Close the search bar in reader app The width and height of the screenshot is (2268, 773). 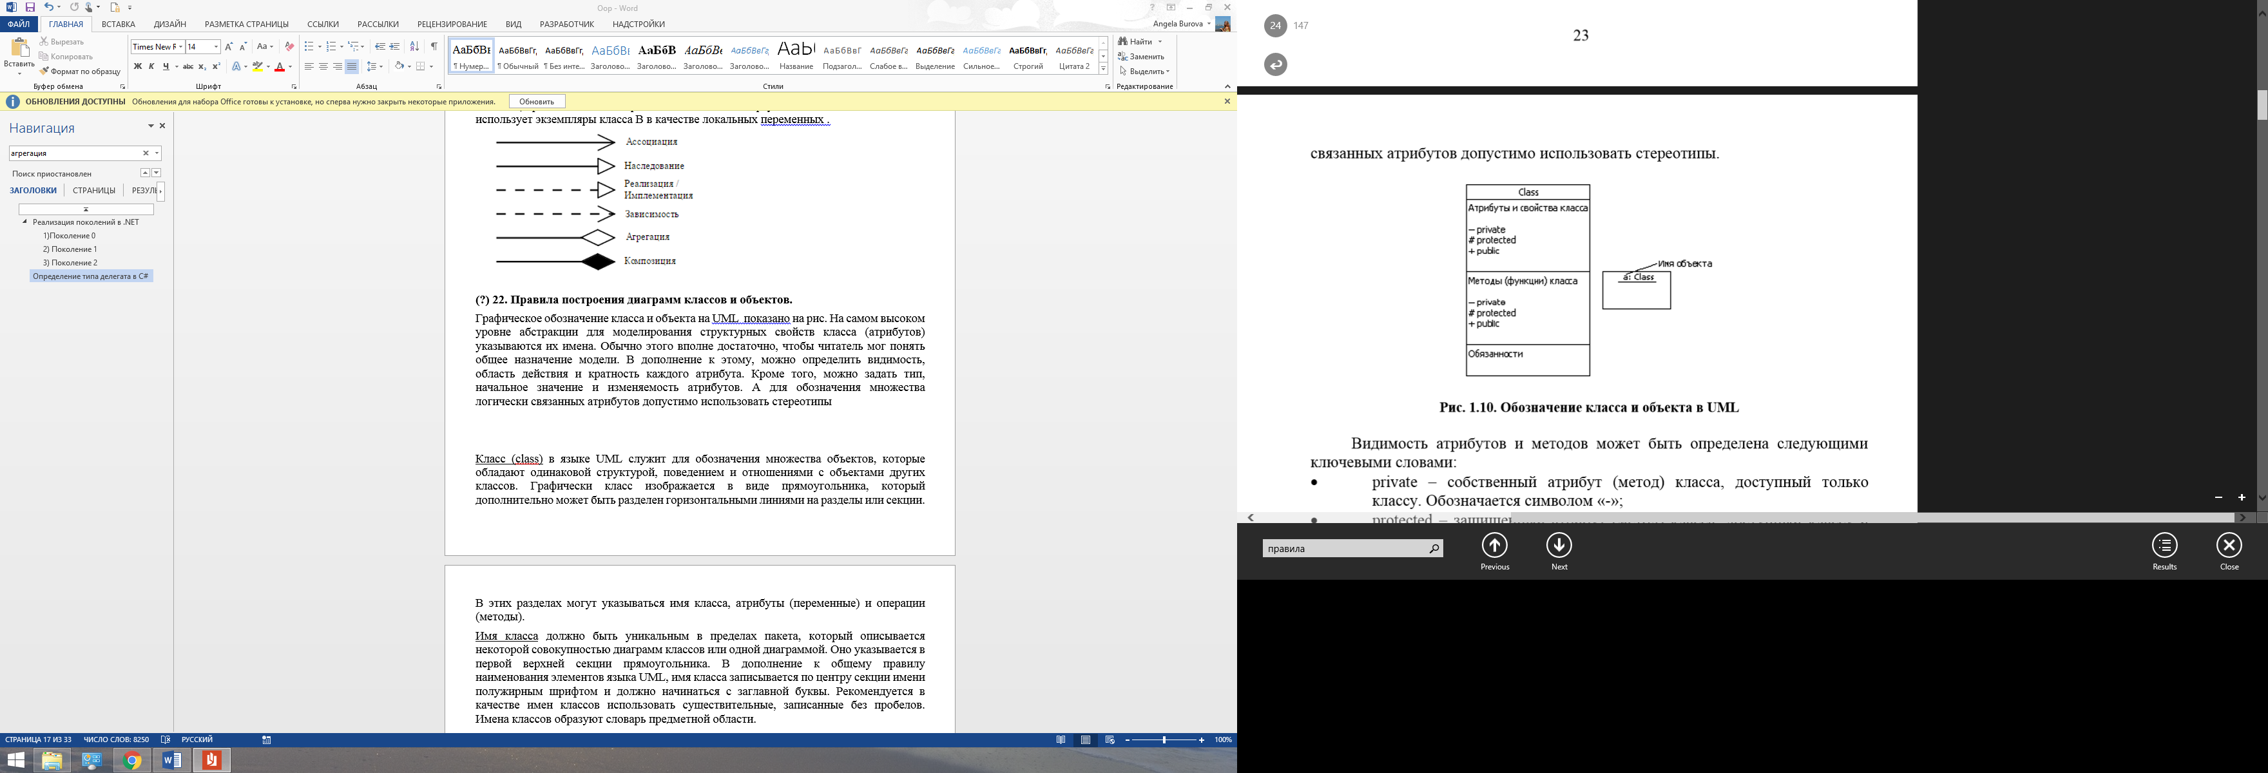tap(2229, 546)
